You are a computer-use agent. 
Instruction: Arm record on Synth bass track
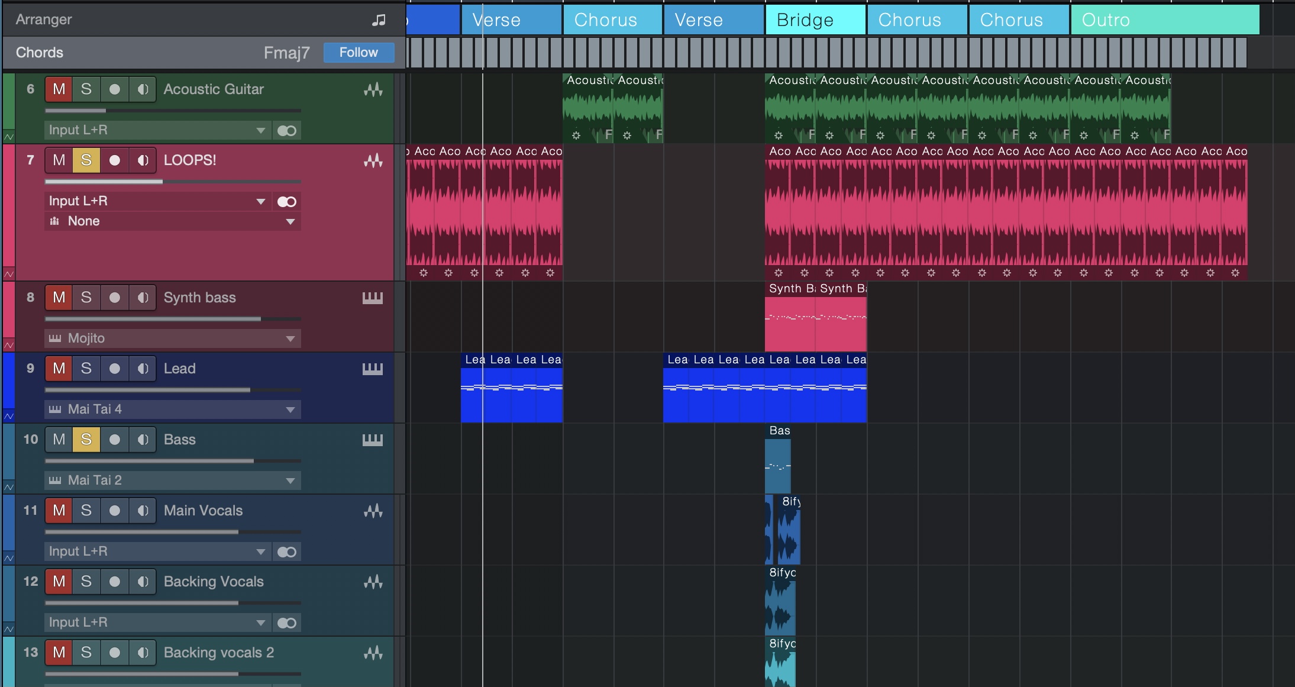(115, 298)
